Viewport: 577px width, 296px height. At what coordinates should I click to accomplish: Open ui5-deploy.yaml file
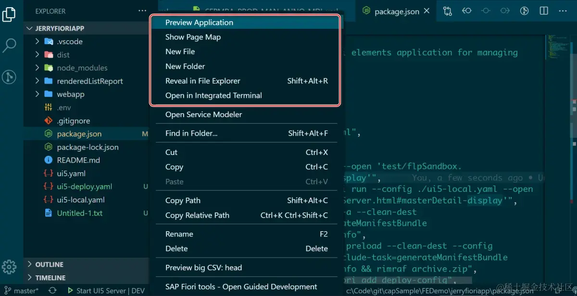[87, 187]
